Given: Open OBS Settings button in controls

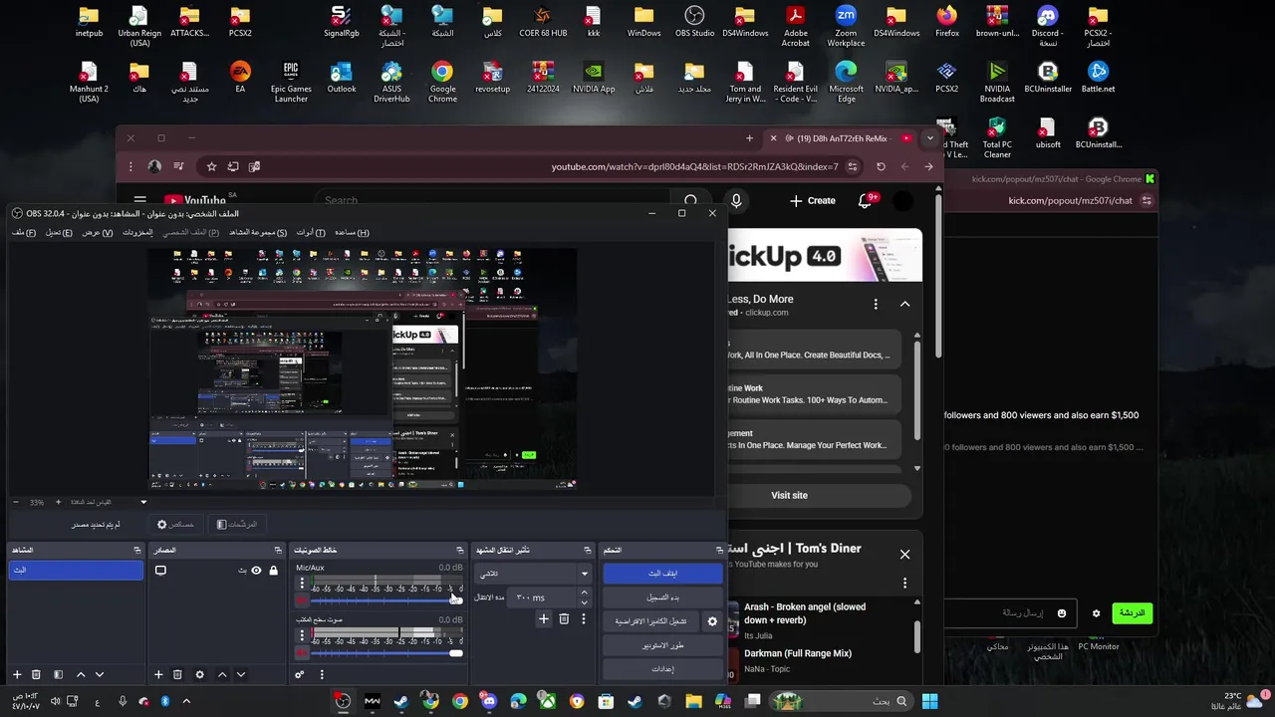Looking at the screenshot, I should (662, 669).
